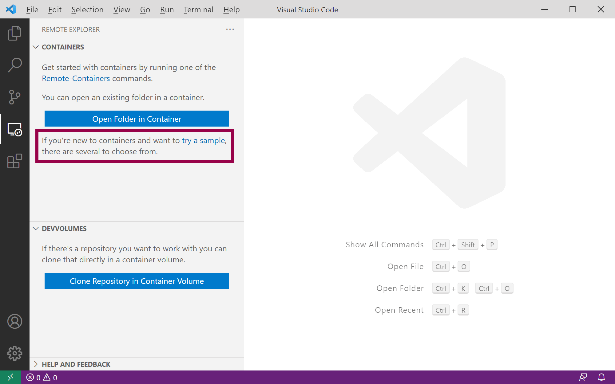This screenshot has width=615, height=384.
Task: Open the Terminal menu
Action: point(198,10)
